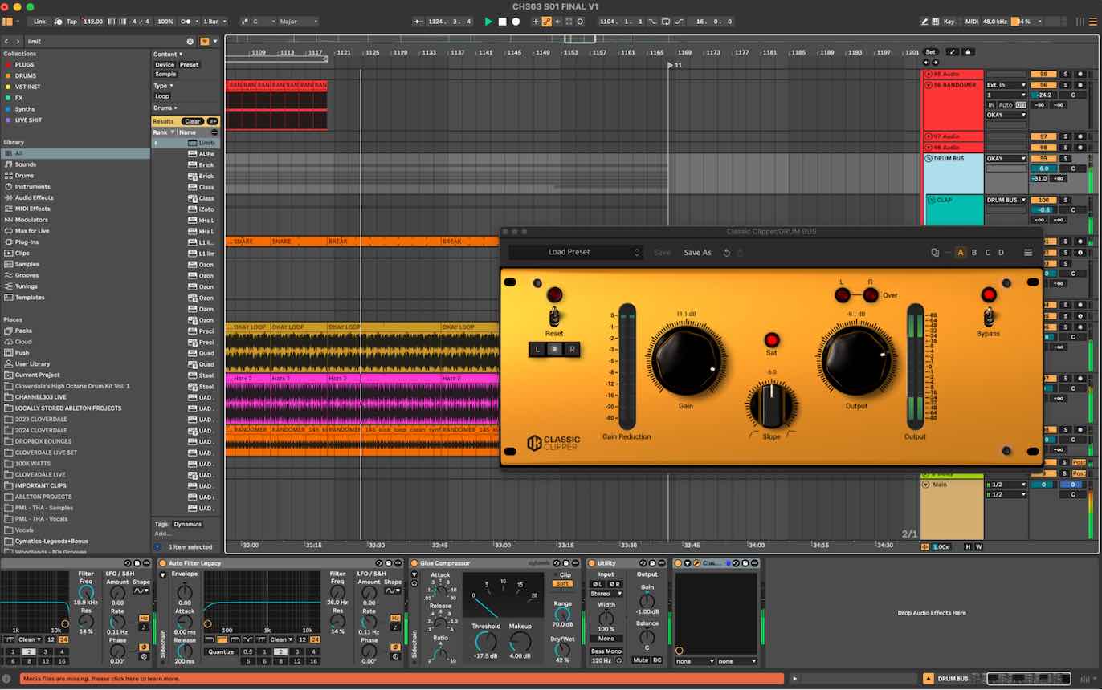Open the Ext. In dropdown on the RANDOMER track
The image size is (1102, 690).
click(1006, 84)
